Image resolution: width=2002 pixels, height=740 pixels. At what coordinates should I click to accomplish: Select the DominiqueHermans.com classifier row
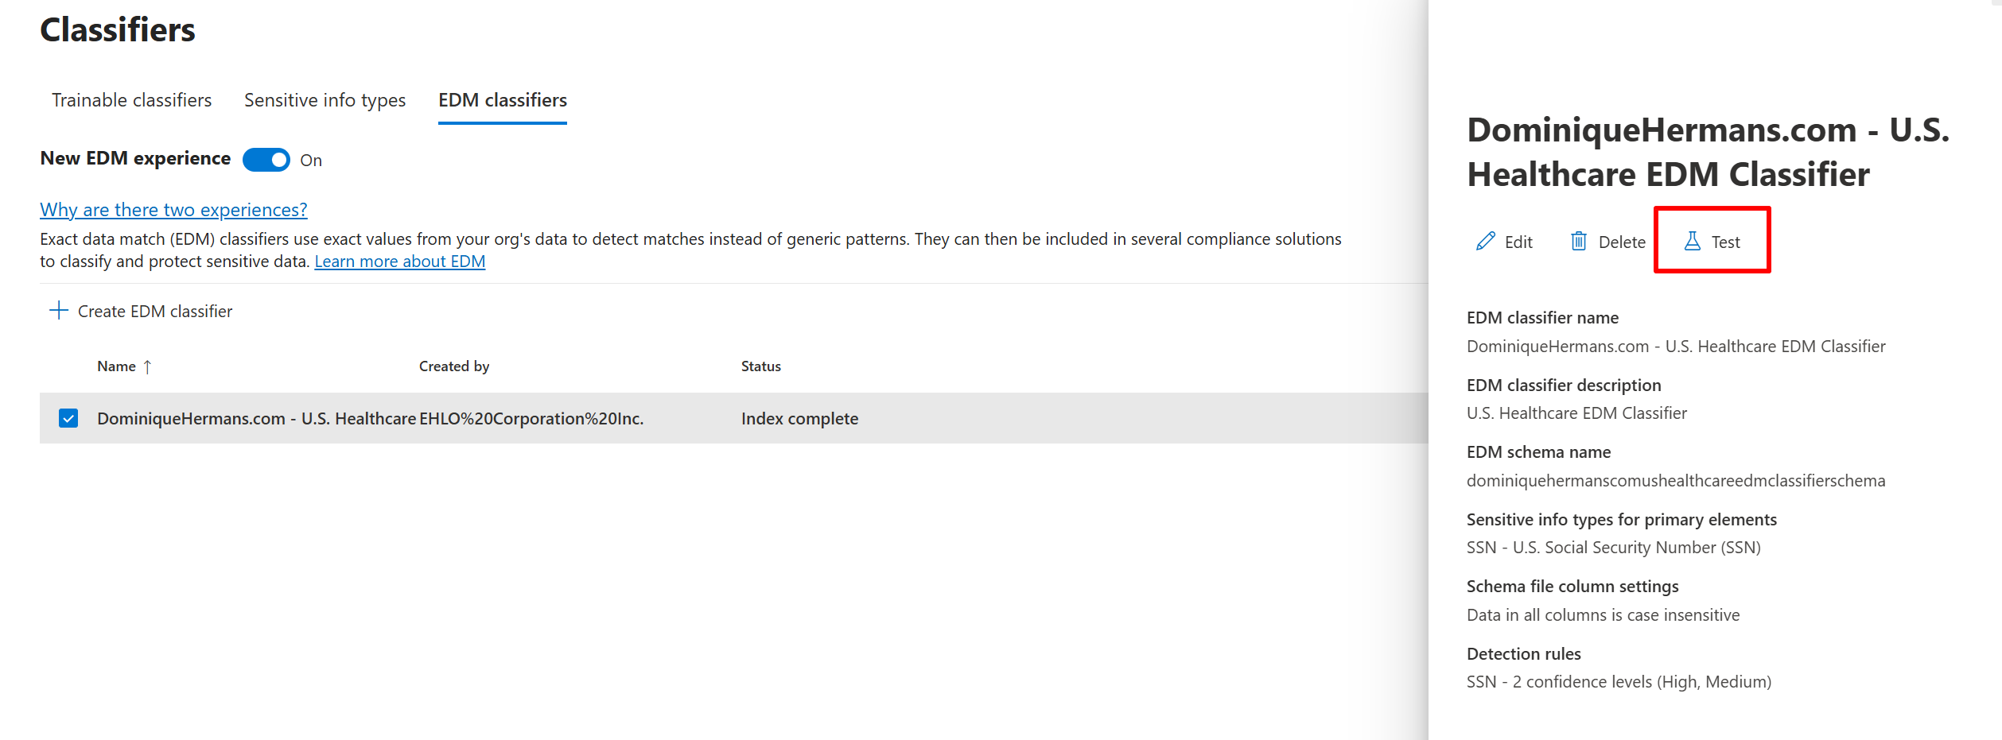pos(358,417)
